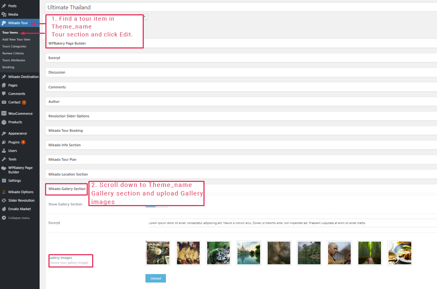Click the Mikado Tour palm tree icon

[x=4, y=23]
